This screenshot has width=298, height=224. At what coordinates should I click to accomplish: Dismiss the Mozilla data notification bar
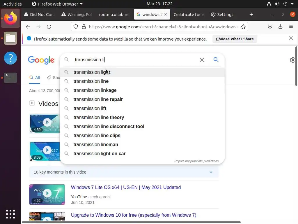(291, 38)
